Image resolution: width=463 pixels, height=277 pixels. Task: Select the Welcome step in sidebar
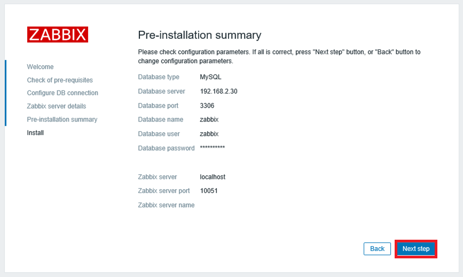click(x=40, y=67)
